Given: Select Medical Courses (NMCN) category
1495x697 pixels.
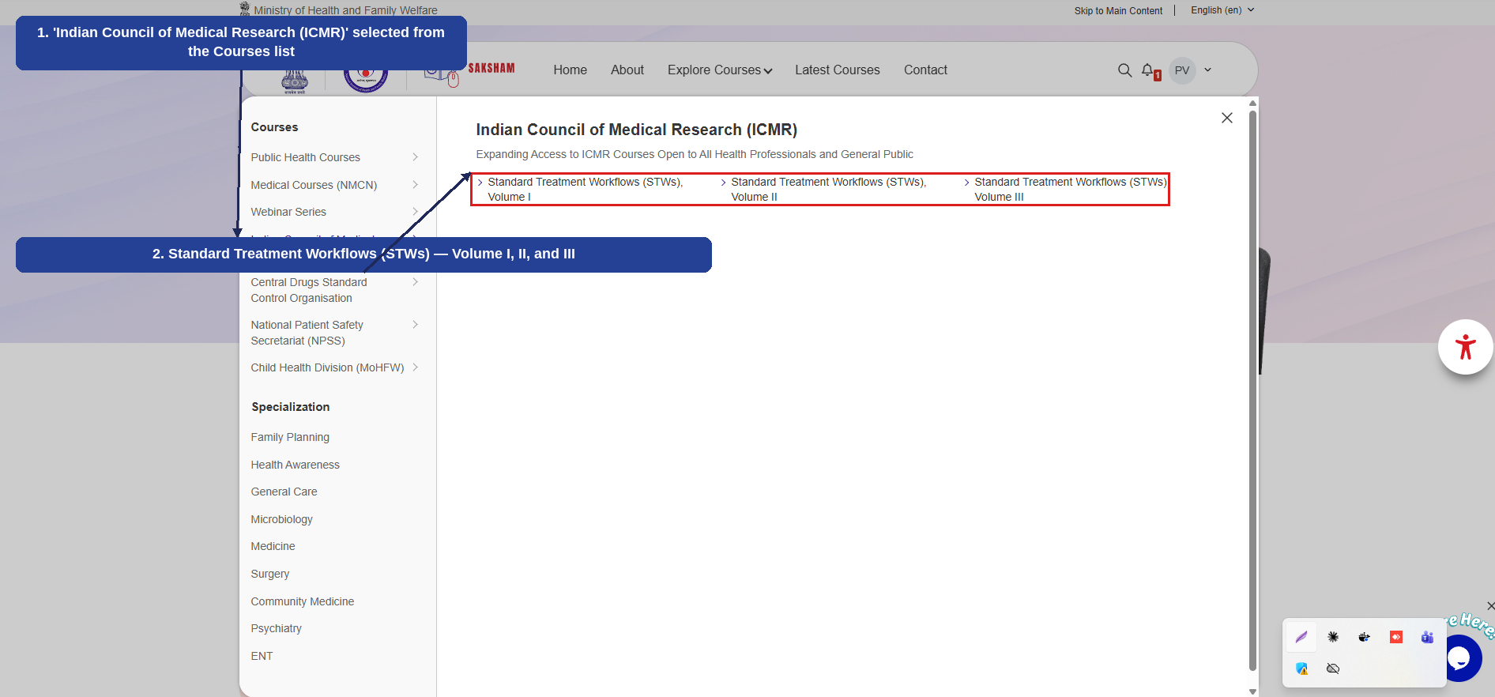Looking at the screenshot, I should click(314, 185).
